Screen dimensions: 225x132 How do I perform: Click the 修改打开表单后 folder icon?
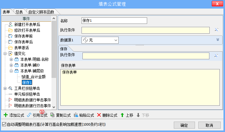pyautogui.click(x=10, y=30)
